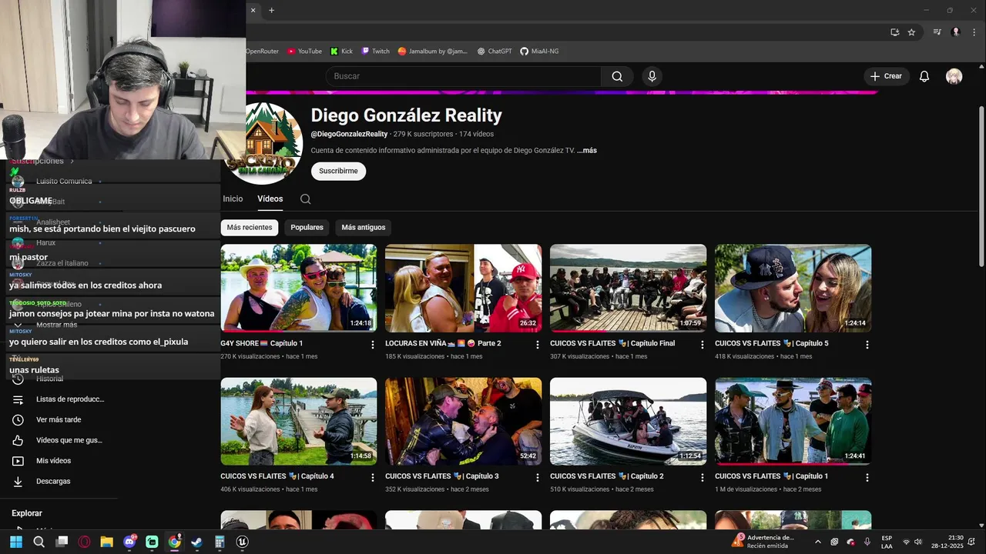
Task: Open options for CUICOS VS FLAITES Capítulo 1
Action: 867,478
